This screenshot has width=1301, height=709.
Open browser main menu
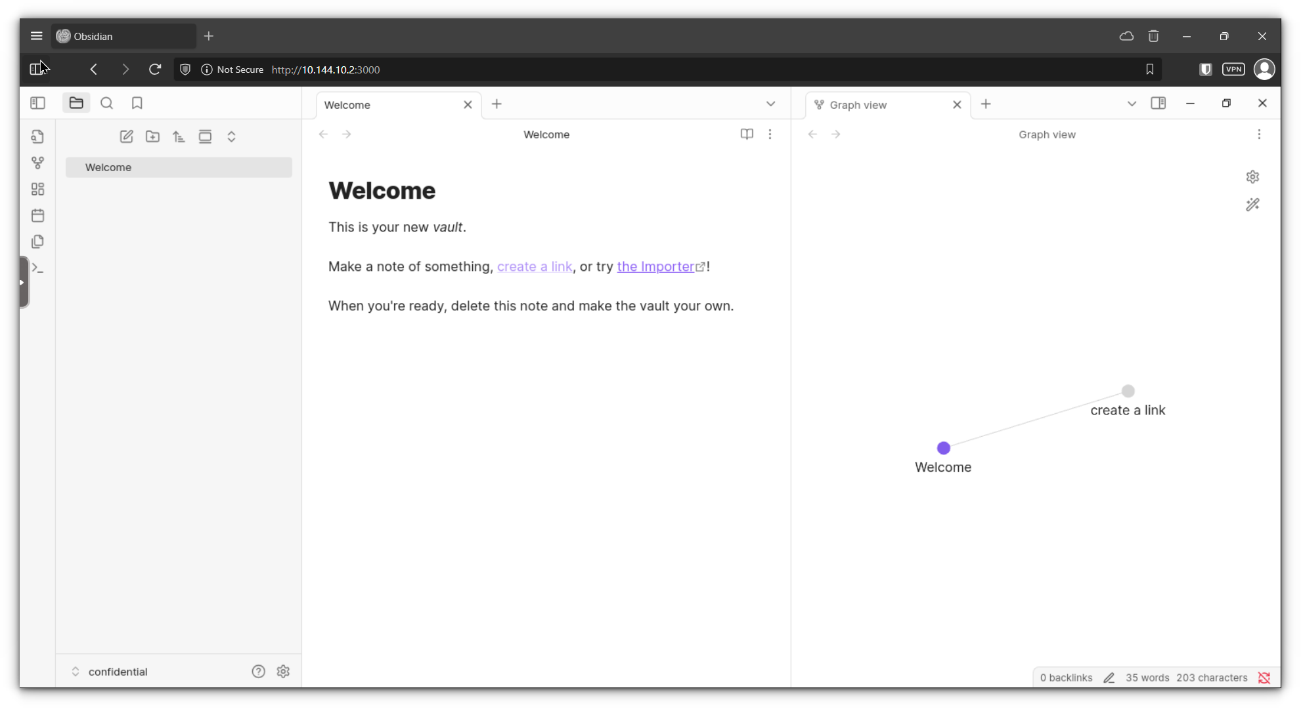tap(36, 36)
